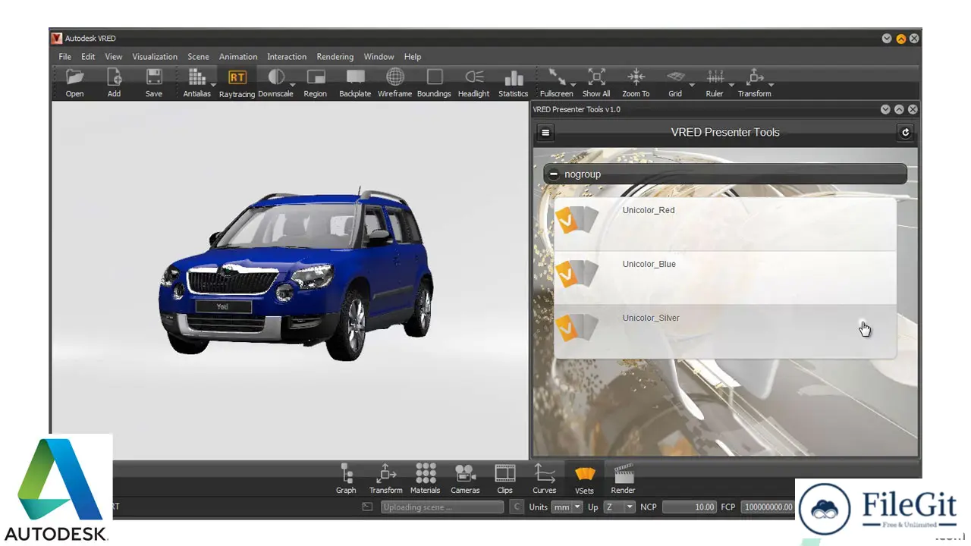This screenshot has height=546, width=971.
Task: Select the Unicolor_Blue variant set
Action: pos(724,278)
